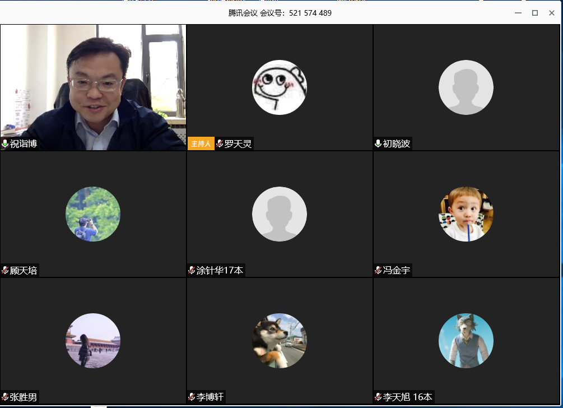Viewport: 563px width, 408px height.
Task: Click the 张胜男 name label
Action: [24, 397]
